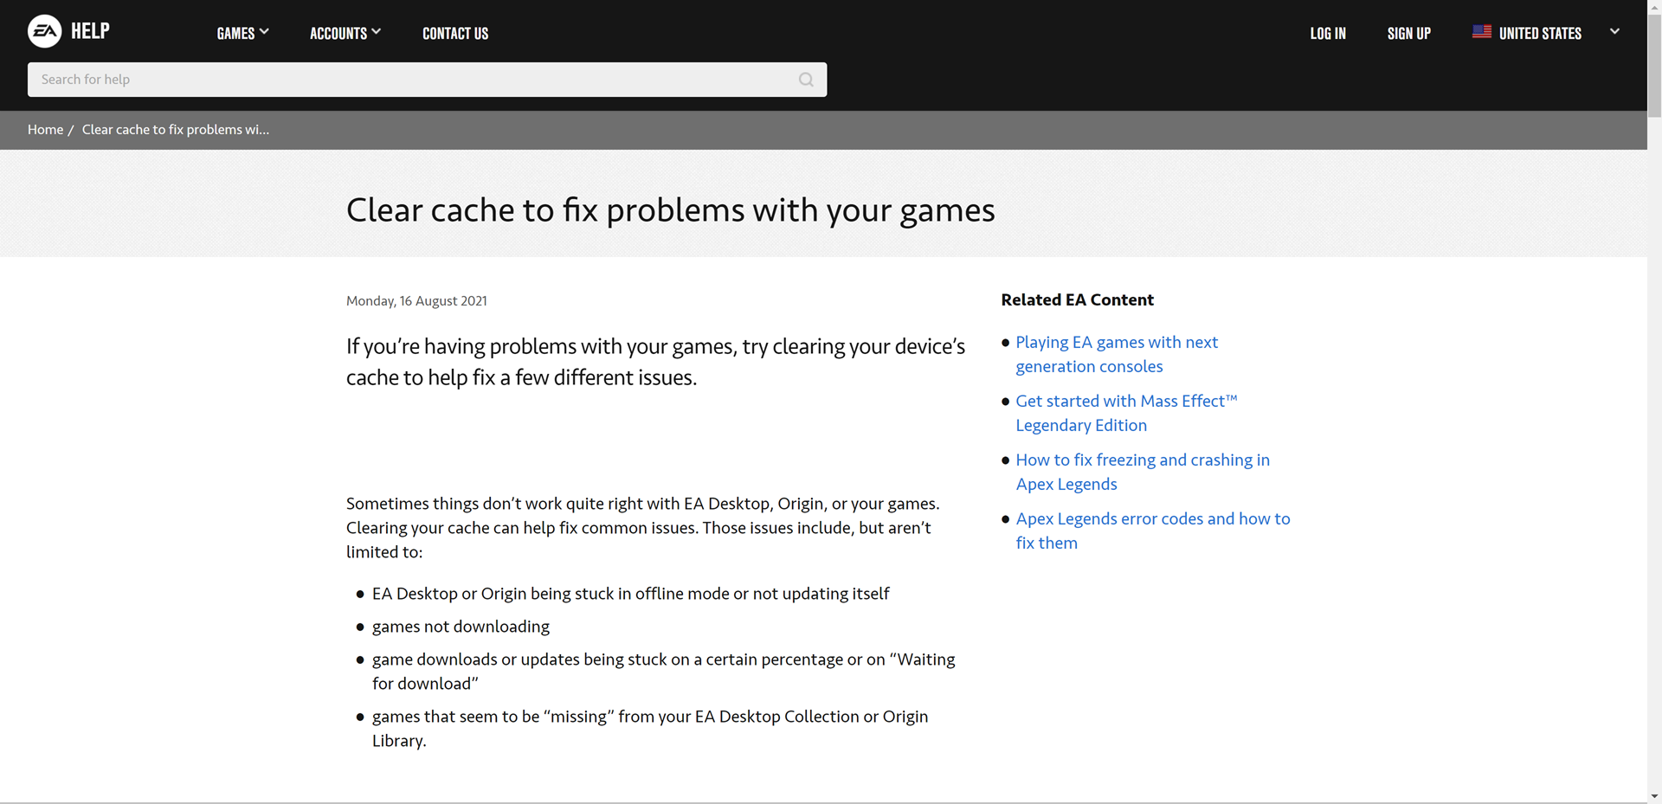This screenshot has width=1662, height=804.
Task: Expand the Accounts dropdown menu
Action: click(x=345, y=33)
